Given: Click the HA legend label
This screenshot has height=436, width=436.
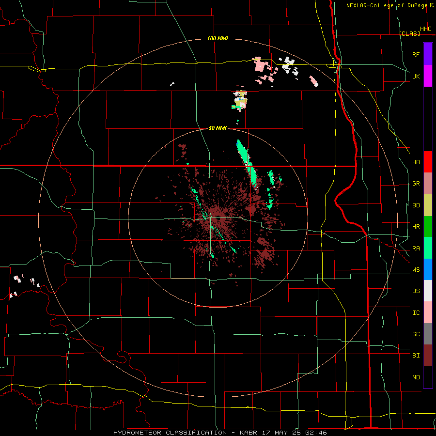Looking at the screenshot, I should pos(416,162).
